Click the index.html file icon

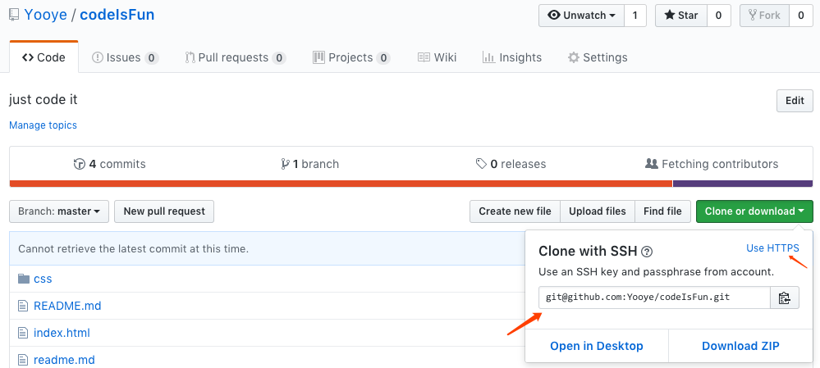point(23,333)
